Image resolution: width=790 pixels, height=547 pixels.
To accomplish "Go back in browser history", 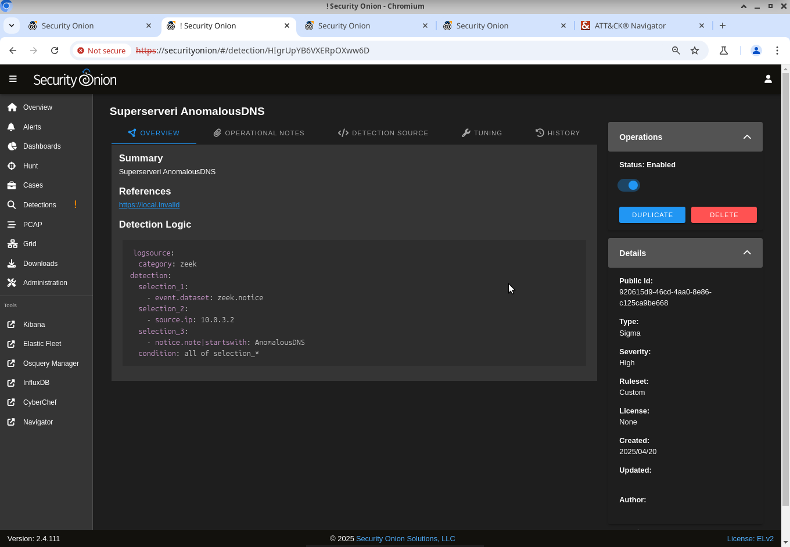I will click(x=13, y=51).
